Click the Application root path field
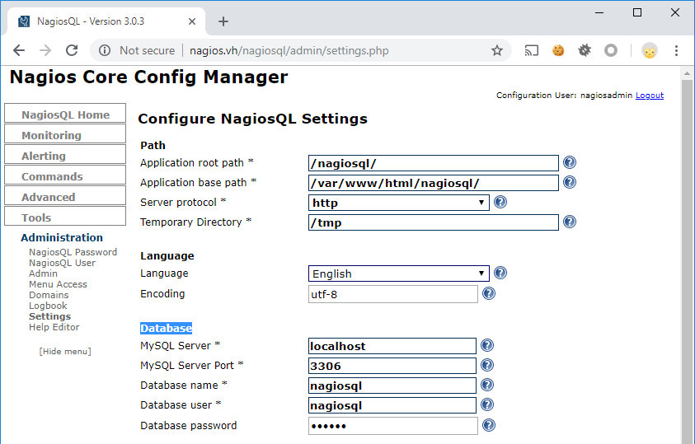695x444 pixels. (x=434, y=163)
